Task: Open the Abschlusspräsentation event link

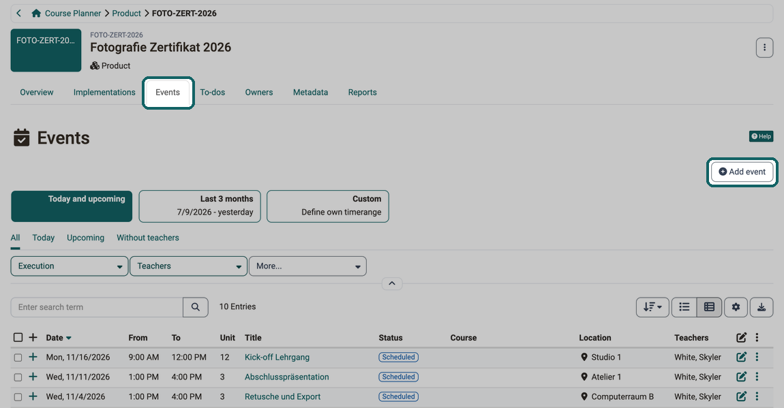Action: [x=287, y=377]
